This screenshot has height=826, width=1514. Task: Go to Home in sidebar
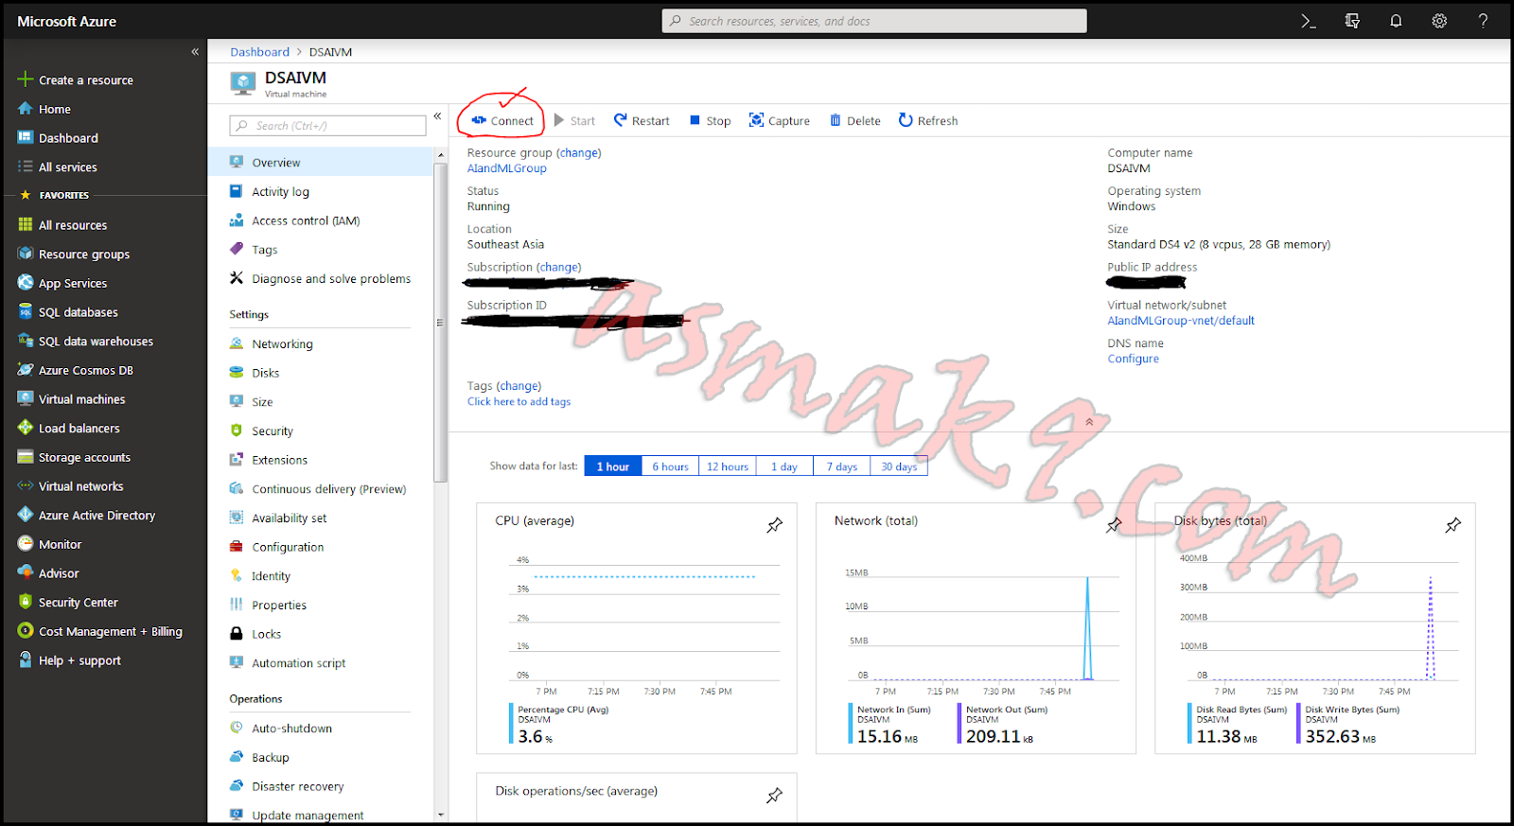pyautogui.click(x=44, y=110)
